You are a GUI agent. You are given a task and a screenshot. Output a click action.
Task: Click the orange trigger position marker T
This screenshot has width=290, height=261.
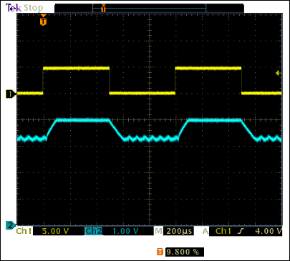[43, 21]
